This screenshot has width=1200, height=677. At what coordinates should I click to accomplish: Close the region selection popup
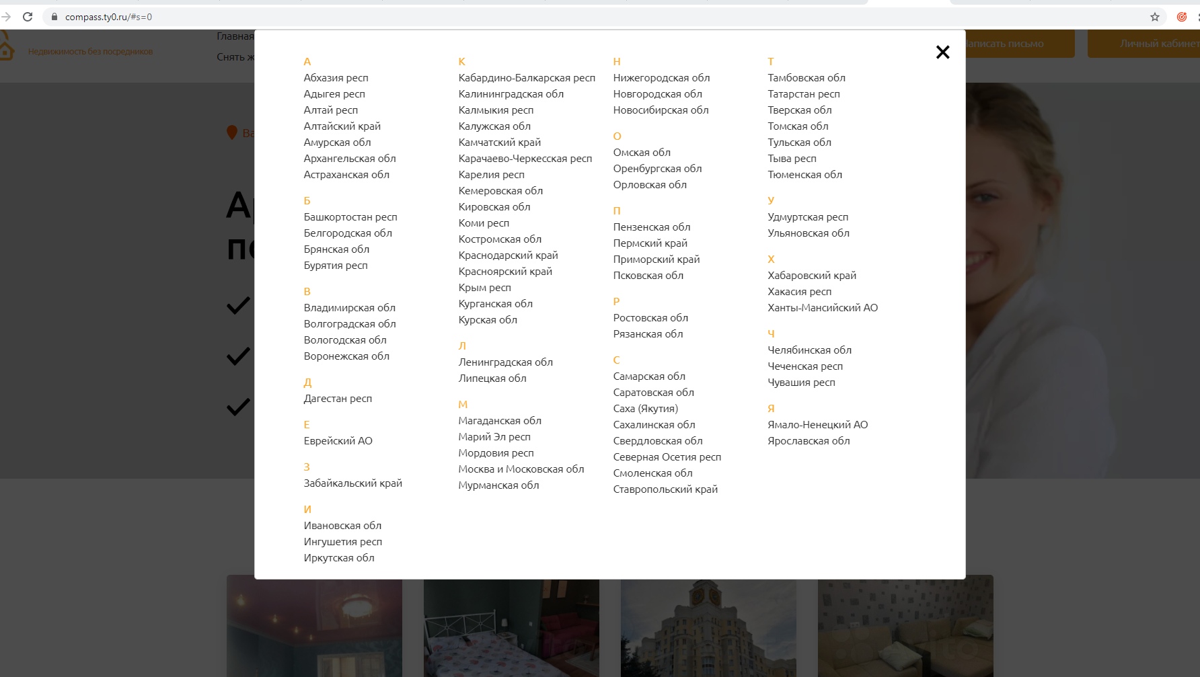click(942, 52)
